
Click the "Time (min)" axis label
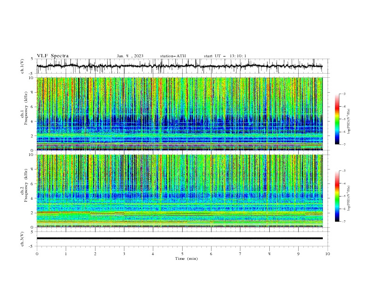click(x=186, y=258)
